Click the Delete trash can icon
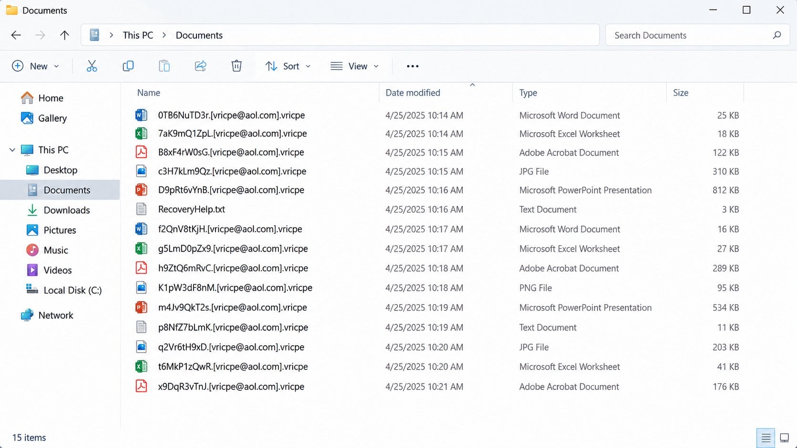 pyautogui.click(x=236, y=66)
